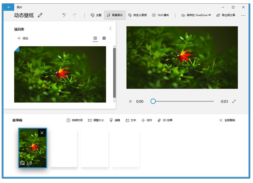Image resolution: width=253 pixels, height=183 pixels.
Task: Open 动作 motion options
Action: (147, 120)
